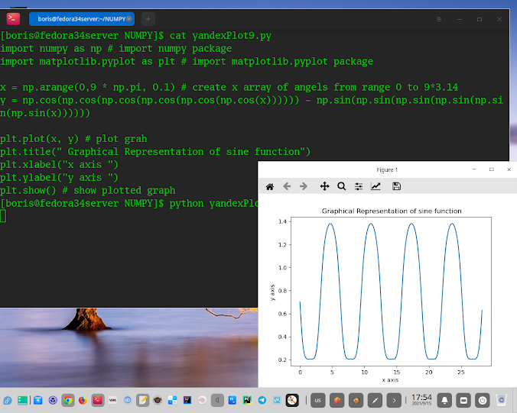
Task: Select the Pan axes tool
Action: point(324,186)
